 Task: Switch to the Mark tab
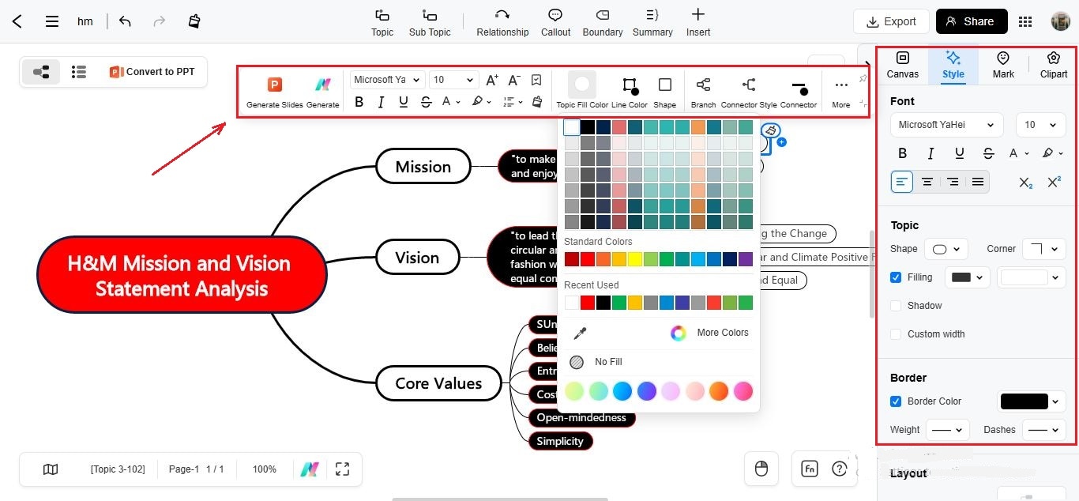(x=1003, y=66)
